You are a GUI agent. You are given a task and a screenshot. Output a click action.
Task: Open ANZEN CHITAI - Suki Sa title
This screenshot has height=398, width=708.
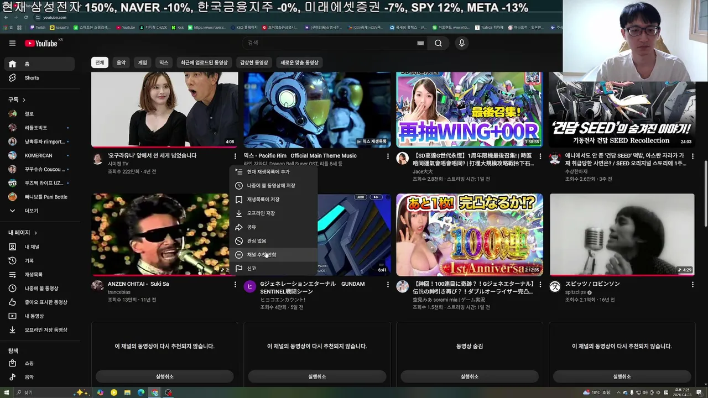(x=138, y=284)
